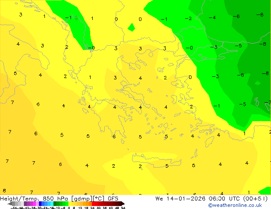
Task: Click the '-54' label on the color scale
Action: (x=14, y=208)
